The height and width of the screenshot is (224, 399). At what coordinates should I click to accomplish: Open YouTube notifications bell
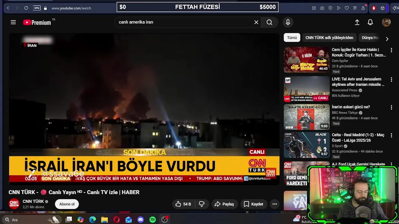coord(370,22)
